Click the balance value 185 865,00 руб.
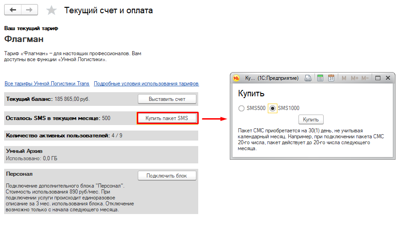This screenshot has height=225, width=412. 72,99
